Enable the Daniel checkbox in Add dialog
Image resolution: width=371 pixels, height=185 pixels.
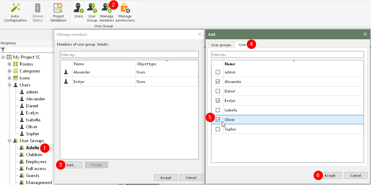tap(218, 91)
